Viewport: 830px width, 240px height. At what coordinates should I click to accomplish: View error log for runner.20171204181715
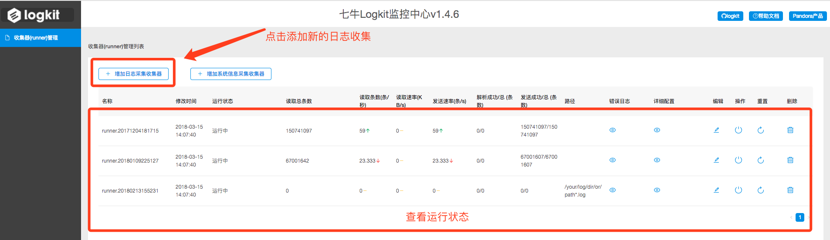[613, 130]
